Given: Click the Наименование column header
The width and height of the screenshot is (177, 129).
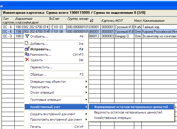Looking at the screenshot, I should point(153,21).
